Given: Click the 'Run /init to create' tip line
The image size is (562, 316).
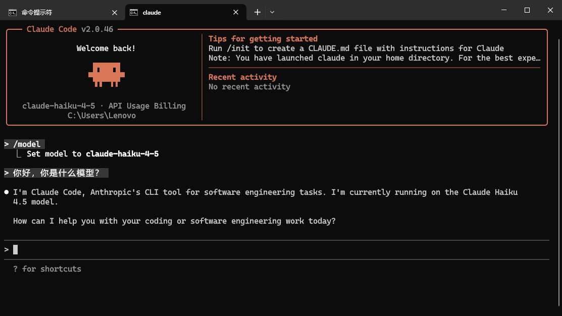Looking at the screenshot, I should 356,48.
